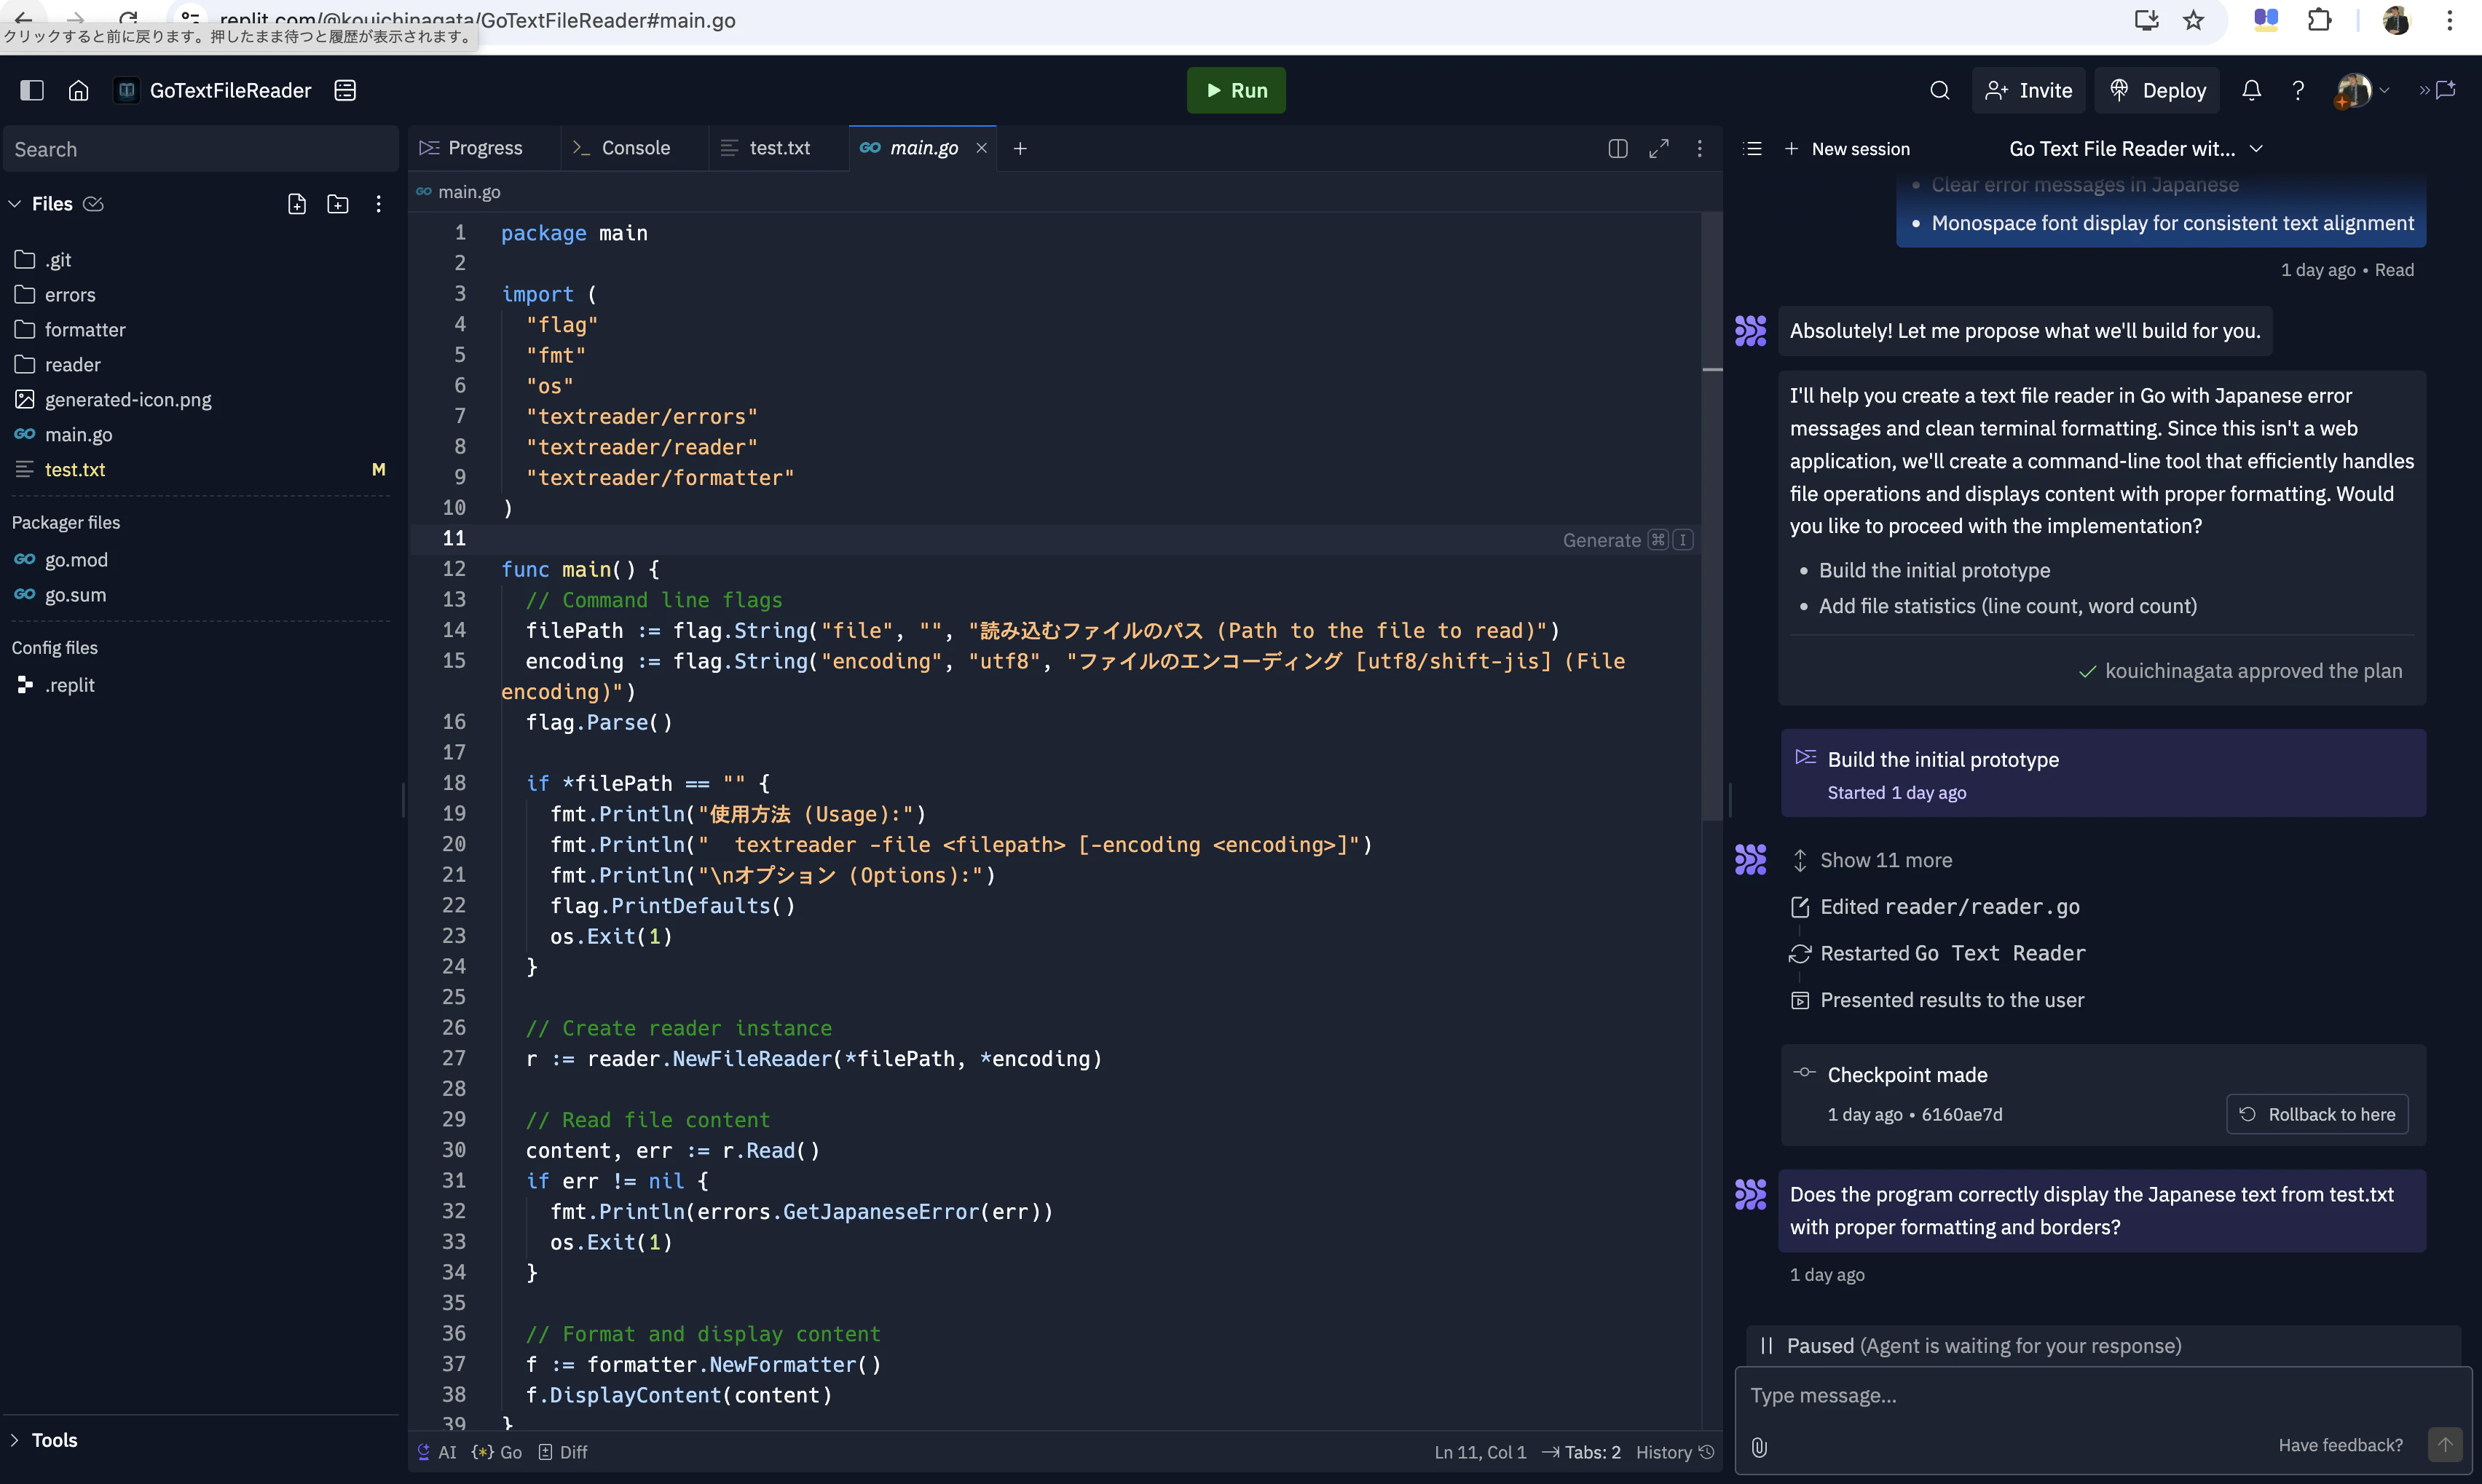Screen dimensions: 2482x1484
Task: Open the chat sessions list icon
Action: [x=1752, y=148]
